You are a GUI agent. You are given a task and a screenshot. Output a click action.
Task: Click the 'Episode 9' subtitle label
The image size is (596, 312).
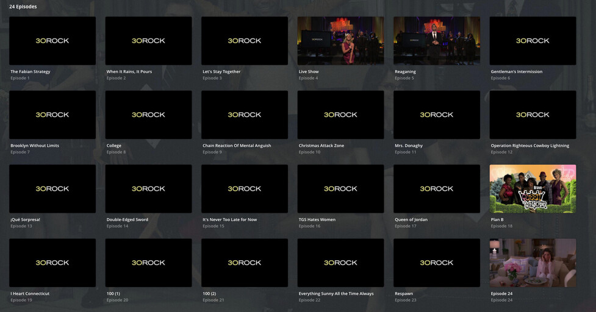[212, 152]
